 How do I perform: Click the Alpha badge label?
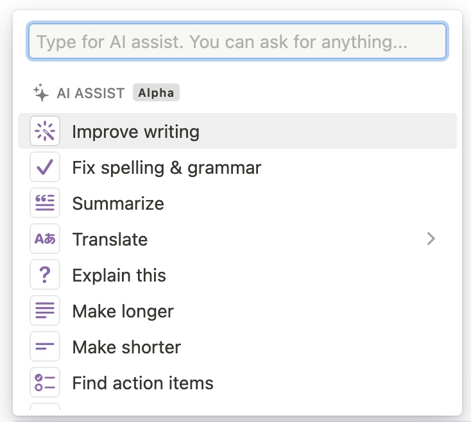pos(156,92)
